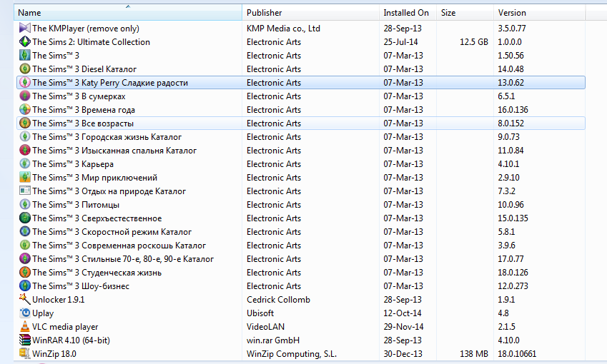This screenshot has height=364, width=607.
Task: Click The Sims 3 Изысканная спальня icon
Action: (25, 150)
